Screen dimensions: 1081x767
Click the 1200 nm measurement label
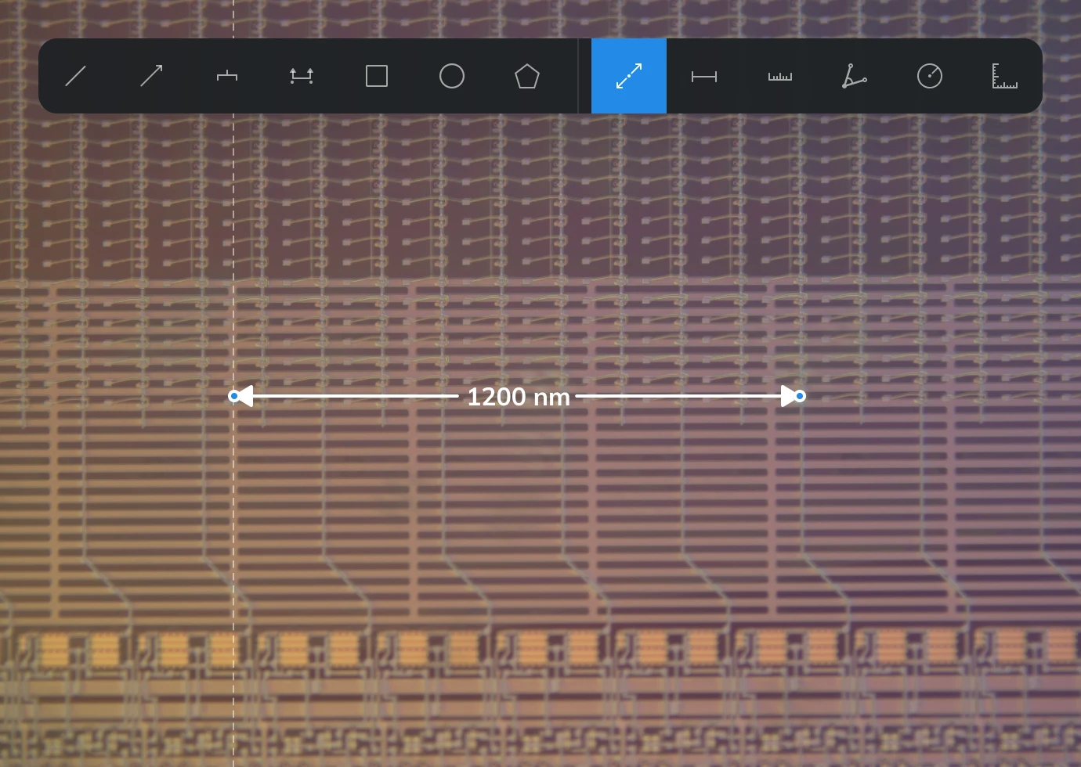(x=518, y=397)
